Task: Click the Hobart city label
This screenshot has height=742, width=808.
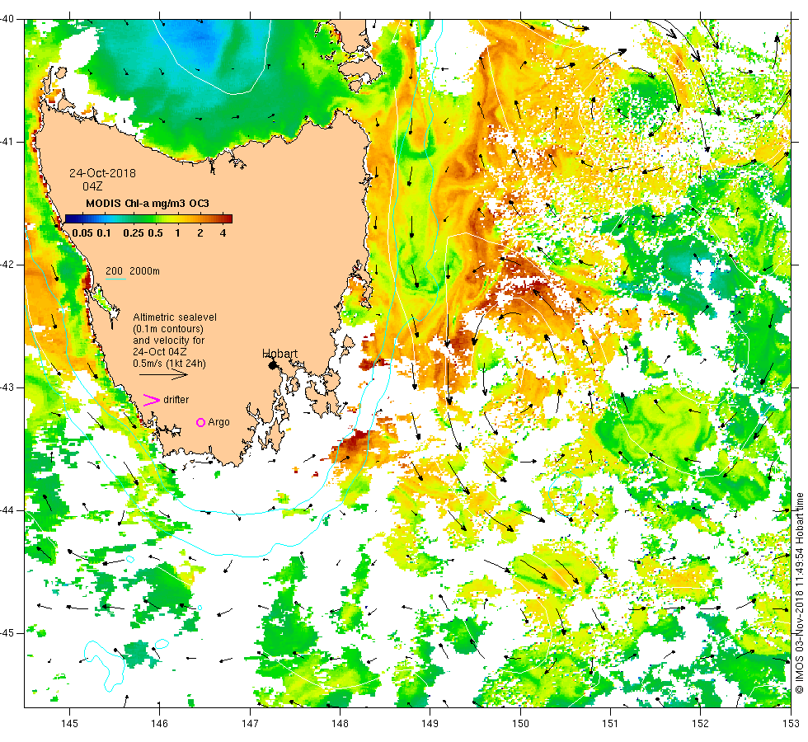Action: coord(280,354)
